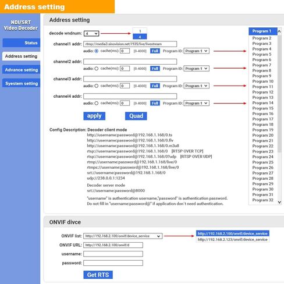Image resolution: width=284 pixels, height=284 pixels.
Task: Click the Quad button
Action: click(x=136, y=116)
